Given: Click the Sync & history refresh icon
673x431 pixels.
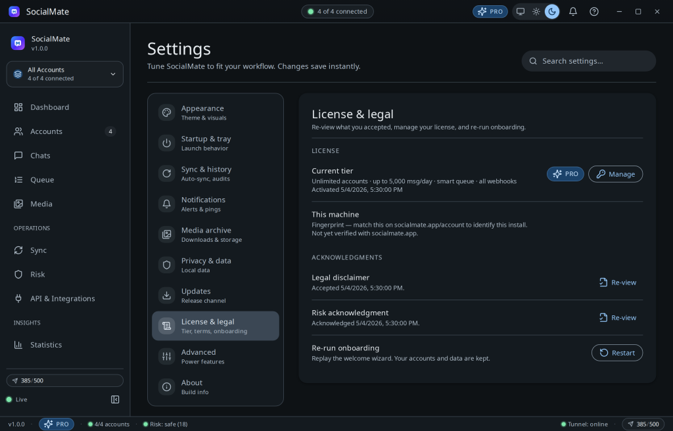Looking at the screenshot, I should click(x=166, y=173).
